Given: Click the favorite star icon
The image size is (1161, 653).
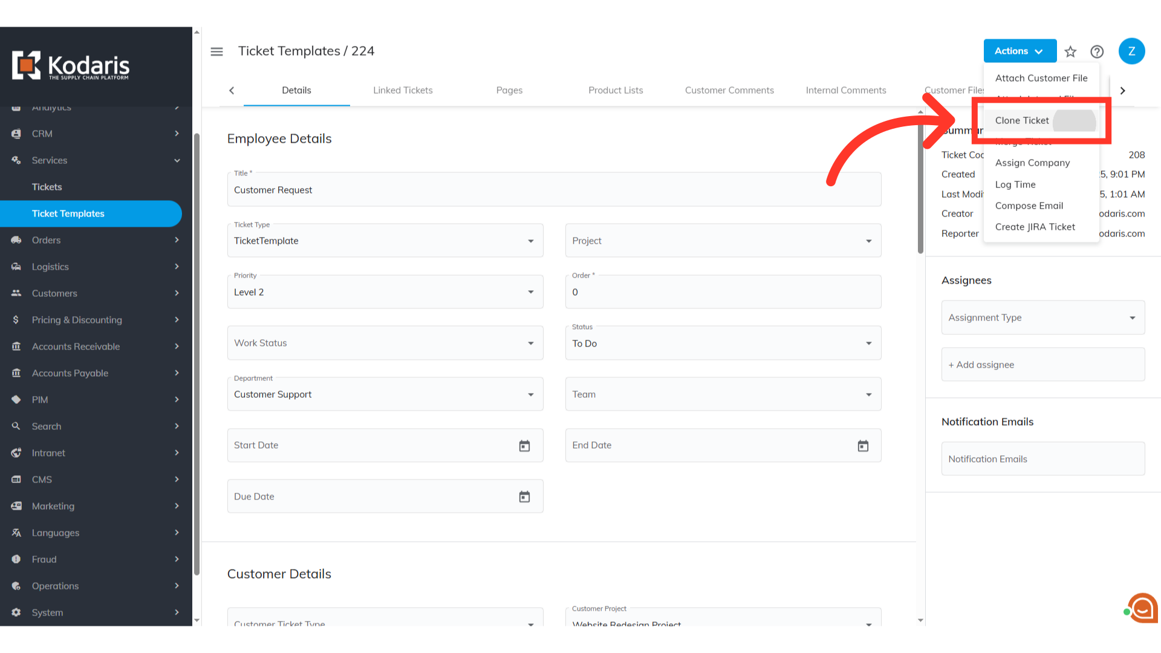Looking at the screenshot, I should (1070, 51).
